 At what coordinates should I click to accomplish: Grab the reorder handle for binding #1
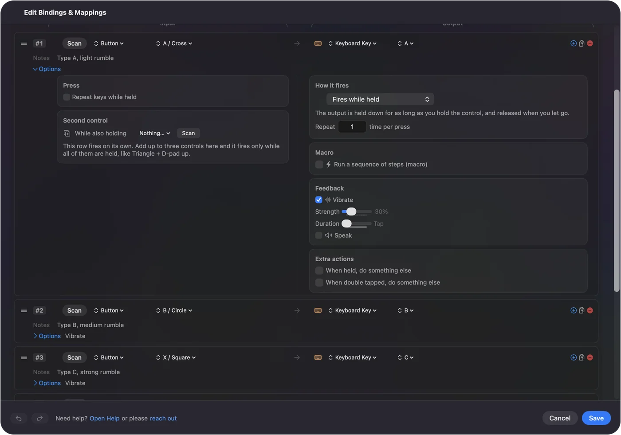coord(24,43)
